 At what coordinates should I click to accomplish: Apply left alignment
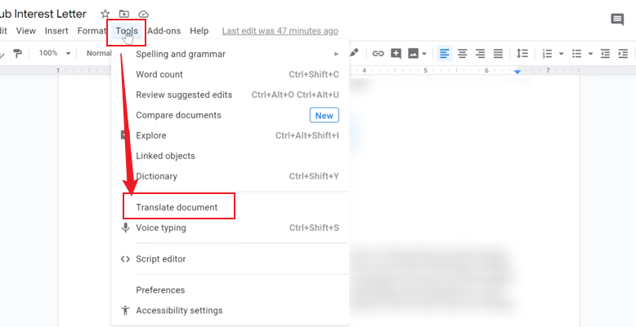pyautogui.click(x=445, y=54)
